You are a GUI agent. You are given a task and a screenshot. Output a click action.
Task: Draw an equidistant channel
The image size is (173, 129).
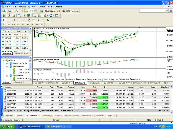click(x=29, y=20)
